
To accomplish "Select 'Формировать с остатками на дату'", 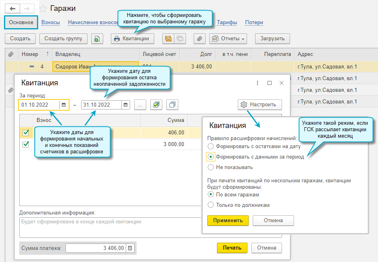I will tap(210, 146).
